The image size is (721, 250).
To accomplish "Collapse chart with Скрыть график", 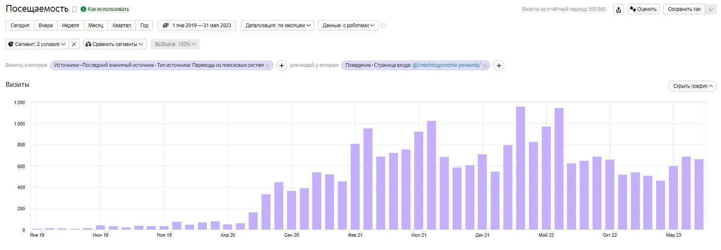I will (x=692, y=86).
